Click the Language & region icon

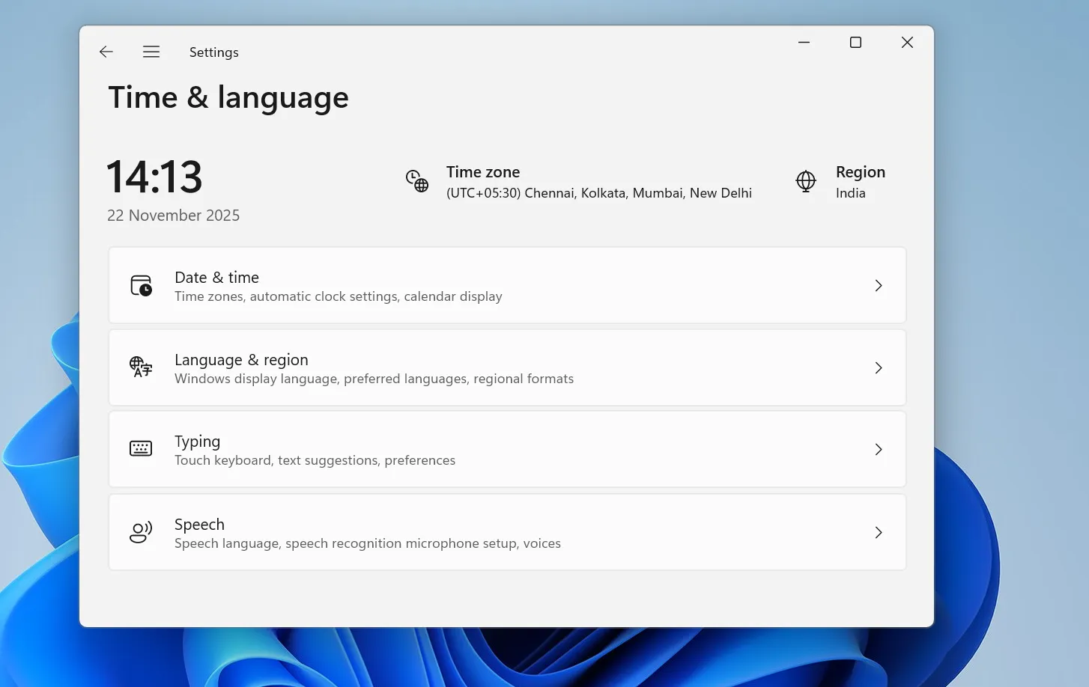point(141,367)
